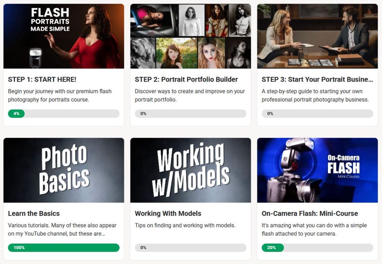Open the Working w/Models thumbnail
Viewport: 382px width, 264px height.
click(191, 170)
